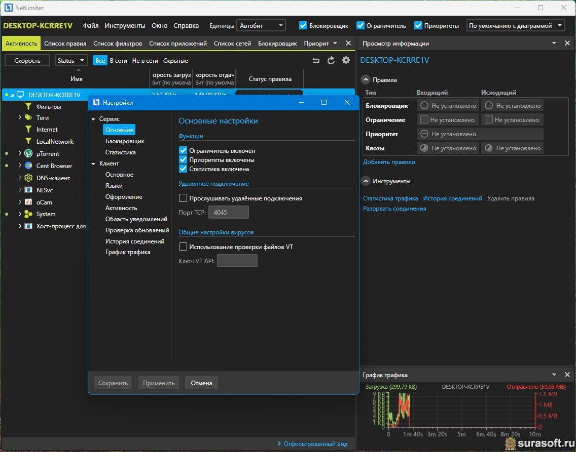576x452 pixels.
Task: Click the Приоритет rule circle icon
Action: click(424, 134)
